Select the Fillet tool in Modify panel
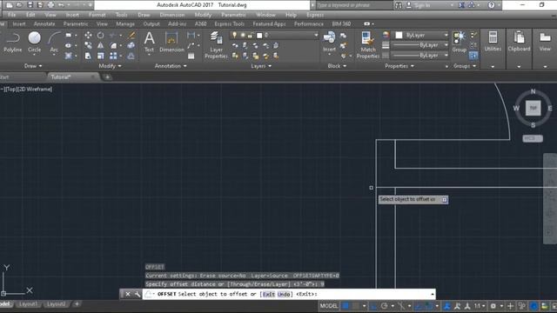 tap(113, 45)
